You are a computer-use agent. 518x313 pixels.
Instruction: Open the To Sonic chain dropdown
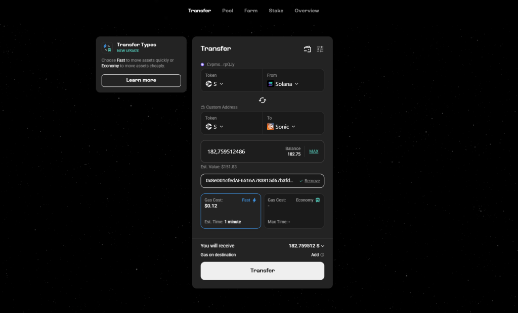pos(281,127)
